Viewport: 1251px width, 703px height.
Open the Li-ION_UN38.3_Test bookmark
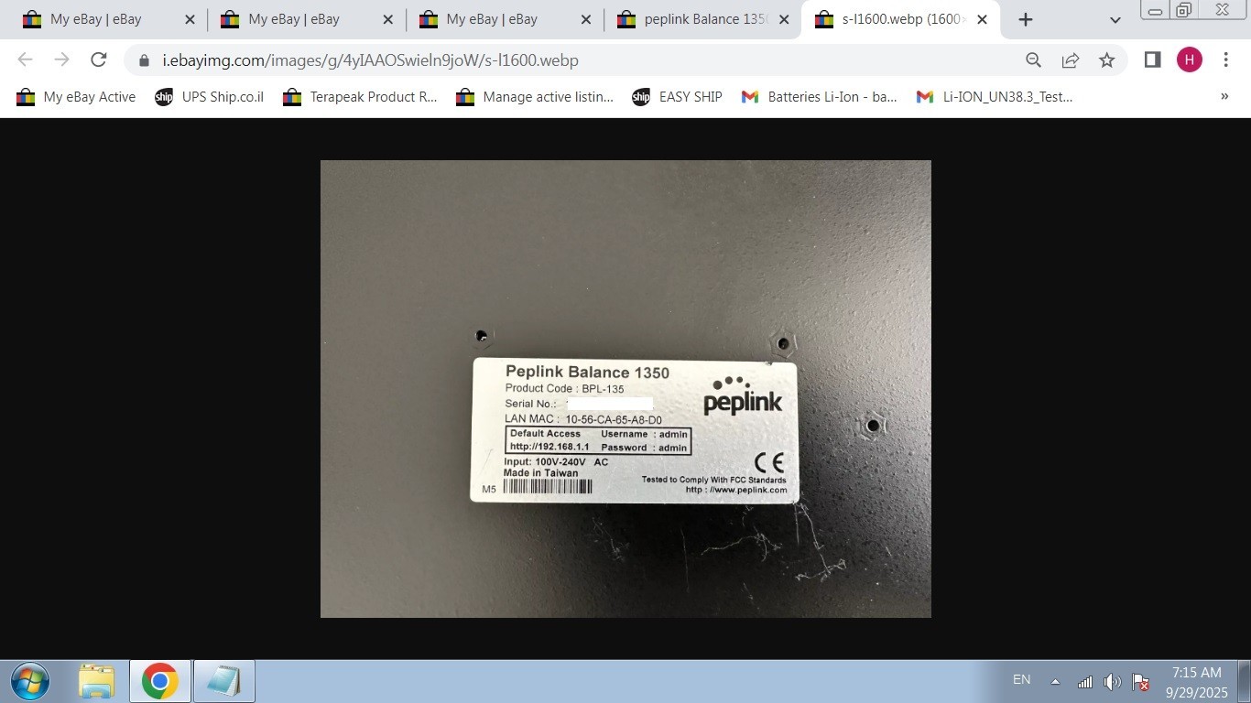[994, 97]
